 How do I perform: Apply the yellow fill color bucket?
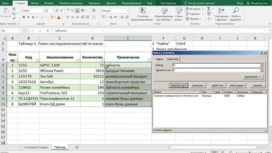click(x=51, y=17)
